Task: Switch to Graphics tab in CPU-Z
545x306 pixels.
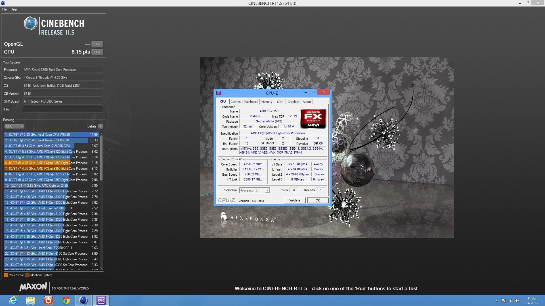Action: click(x=293, y=102)
